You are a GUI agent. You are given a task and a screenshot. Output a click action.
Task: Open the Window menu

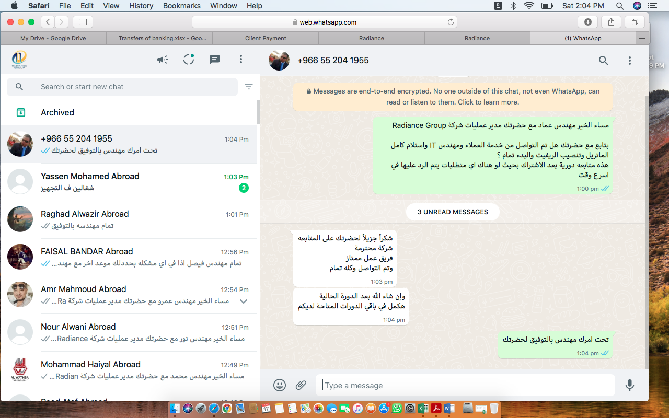pyautogui.click(x=223, y=6)
